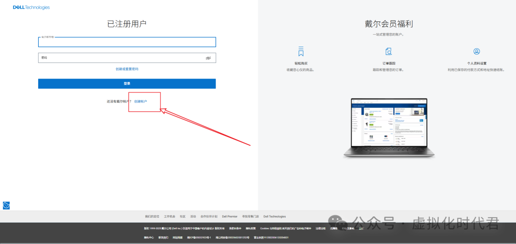Open the 寻找零售门店 footer link
The height and width of the screenshot is (244, 516).
pos(250,216)
